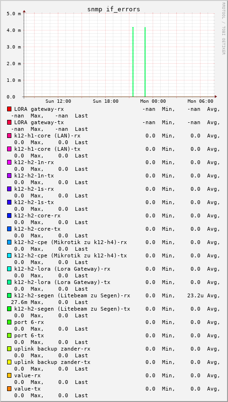Click the uplink backup zander-tx yellow swatch
This screenshot has height=402, width=228.
(x=9, y=362)
